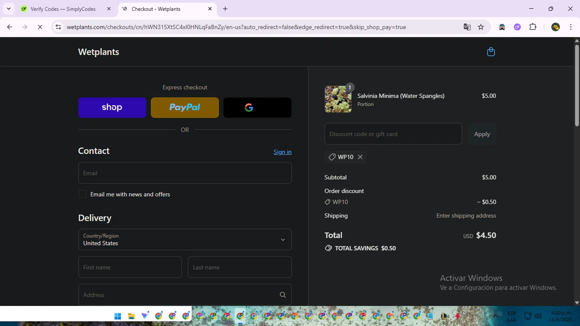Click the scrollbar down arrow

click(577, 303)
